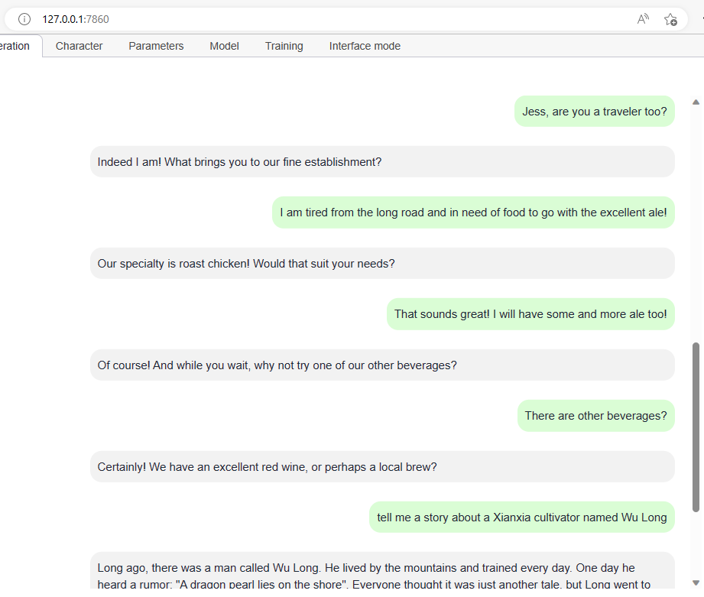Activate the Read aloud icon
Viewport: 704px width, 597px height.
pyautogui.click(x=643, y=19)
